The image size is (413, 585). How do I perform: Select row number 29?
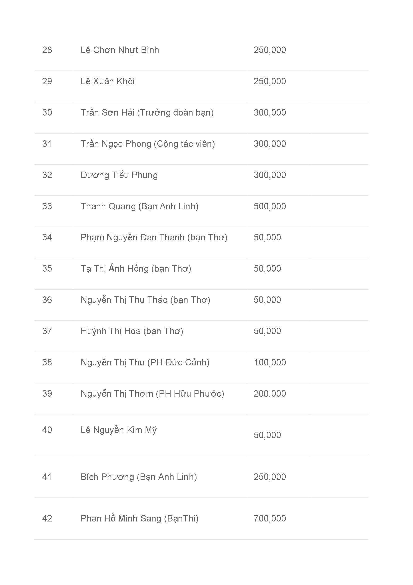[47, 81]
